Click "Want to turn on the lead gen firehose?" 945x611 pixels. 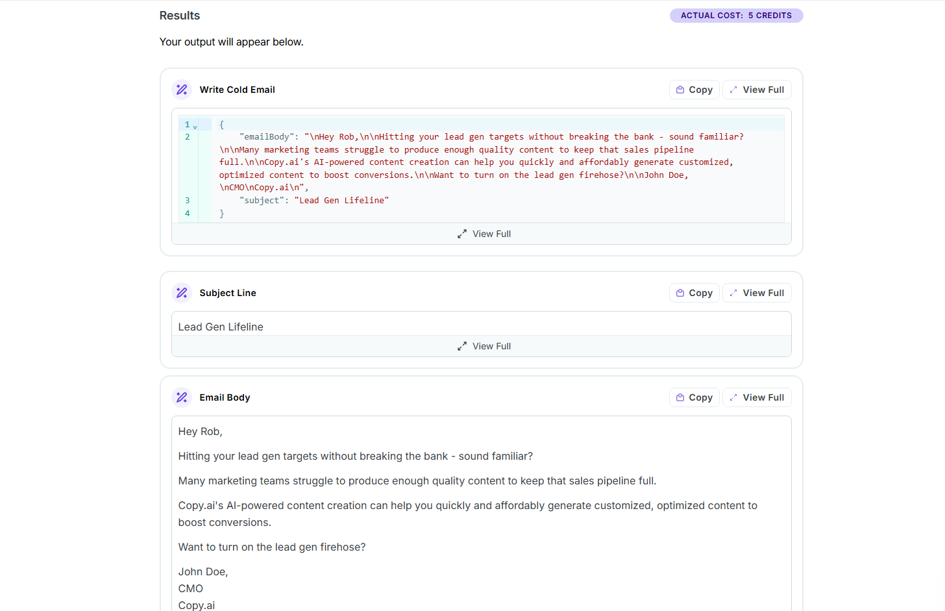[272, 547]
